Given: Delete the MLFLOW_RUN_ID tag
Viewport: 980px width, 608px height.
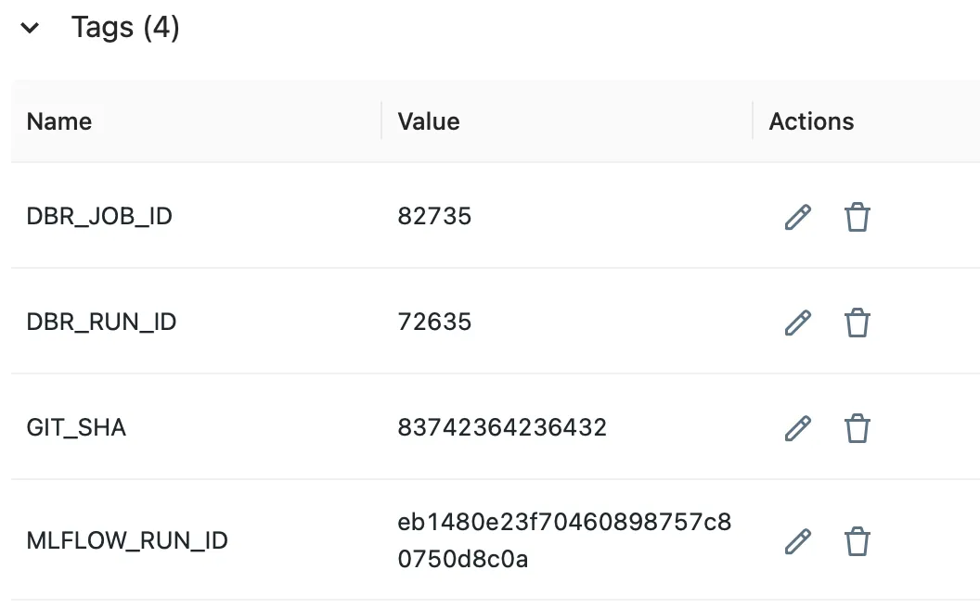Looking at the screenshot, I should [857, 542].
